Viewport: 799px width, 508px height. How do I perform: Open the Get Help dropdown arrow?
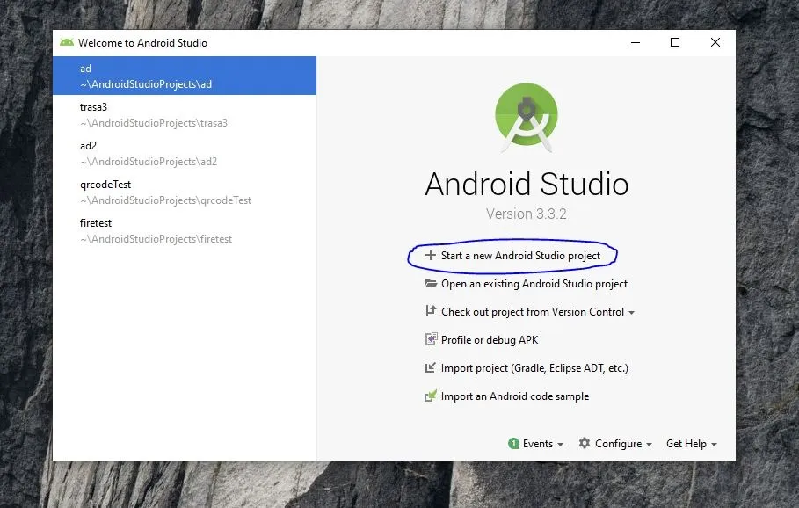pos(714,445)
